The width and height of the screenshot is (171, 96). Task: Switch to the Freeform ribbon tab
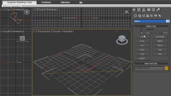pos(46,2)
